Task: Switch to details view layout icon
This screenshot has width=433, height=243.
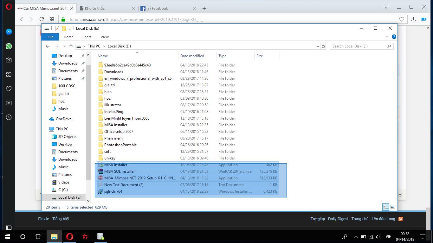Action: click(386, 207)
